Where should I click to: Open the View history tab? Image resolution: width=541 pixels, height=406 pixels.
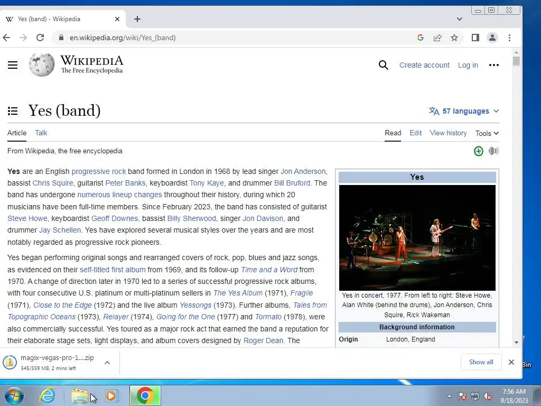point(448,133)
